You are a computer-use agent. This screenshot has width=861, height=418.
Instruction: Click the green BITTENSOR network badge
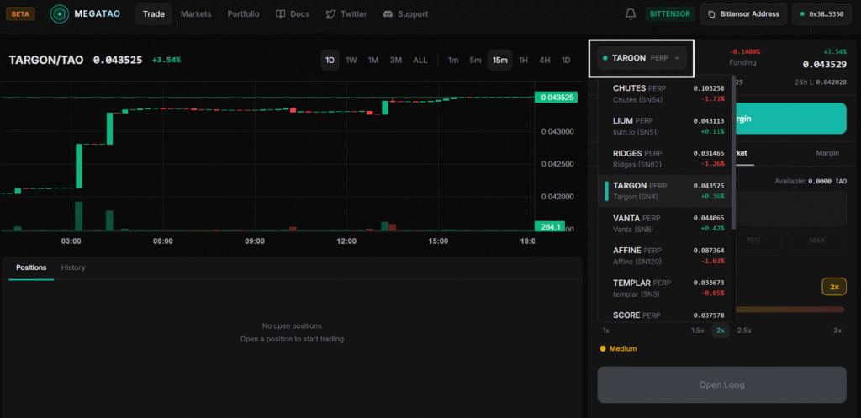(668, 14)
